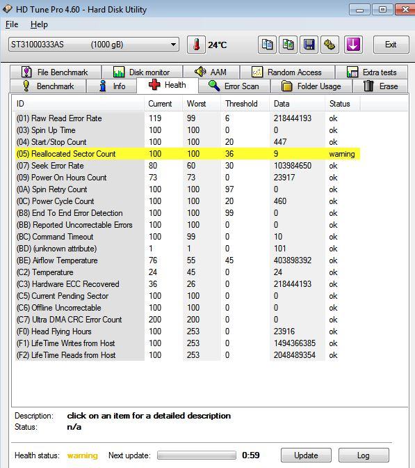
Task: Select the Seek Error Rate row
Action: 188,166
